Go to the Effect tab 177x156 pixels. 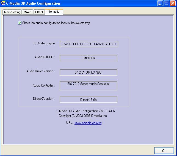[x=39, y=12]
